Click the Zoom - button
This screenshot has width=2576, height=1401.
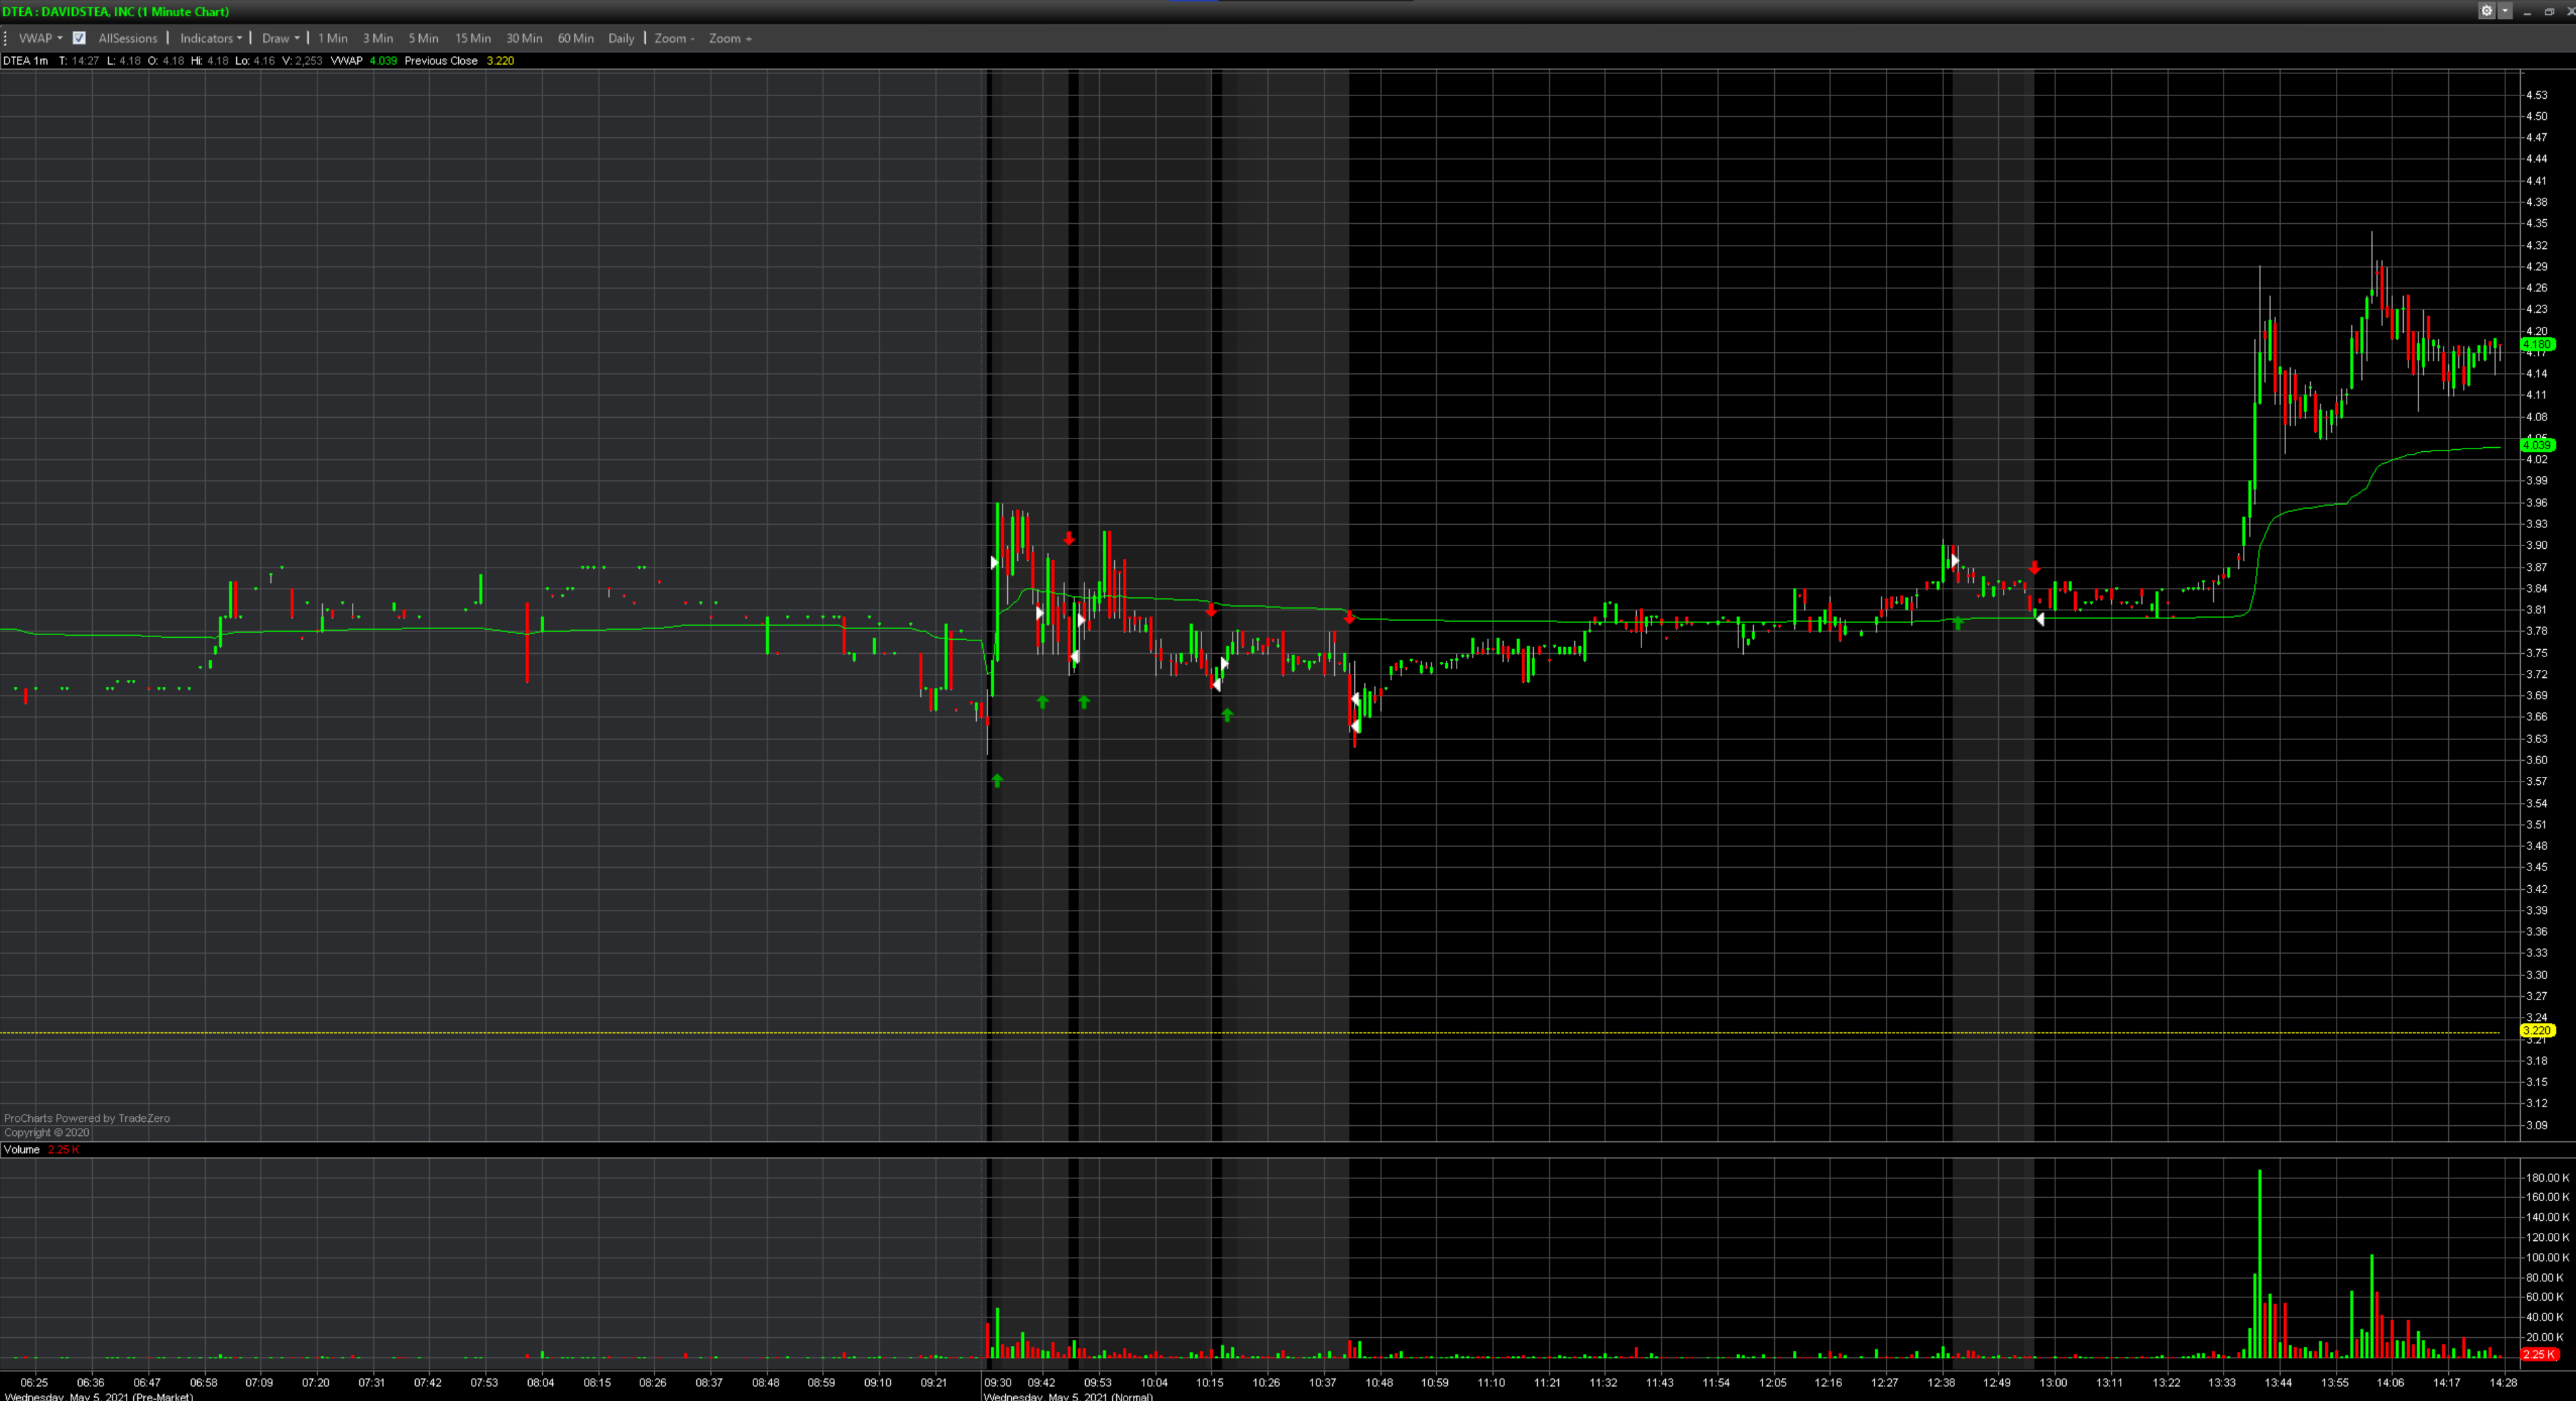pos(674,38)
